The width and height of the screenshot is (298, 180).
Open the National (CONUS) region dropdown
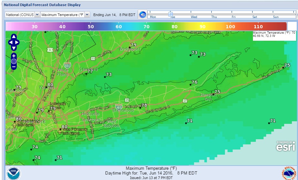(22, 15)
